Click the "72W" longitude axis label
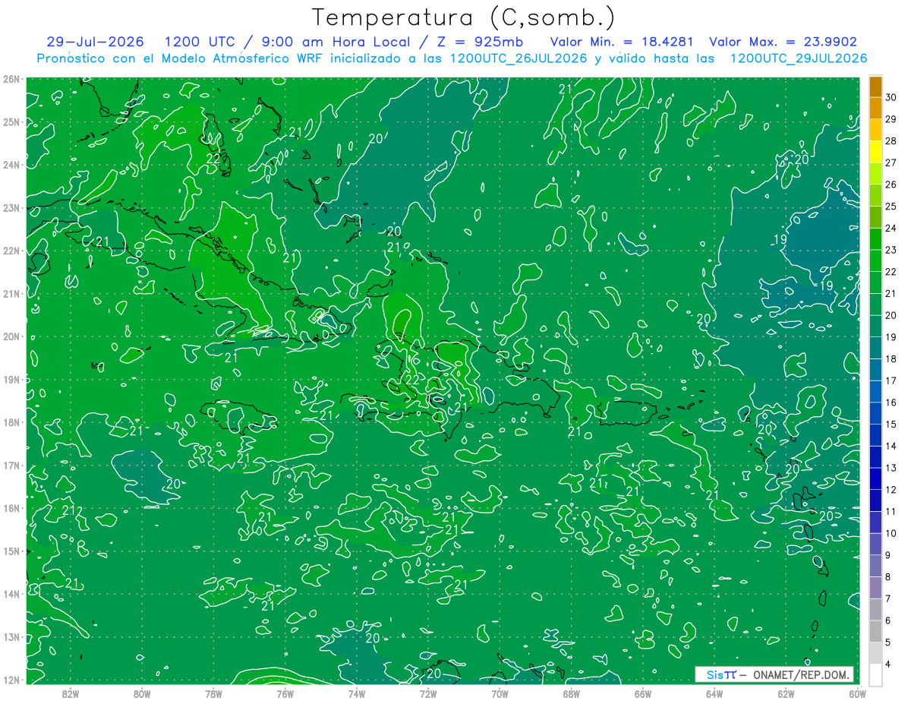This screenshot has width=911, height=704. (x=428, y=693)
